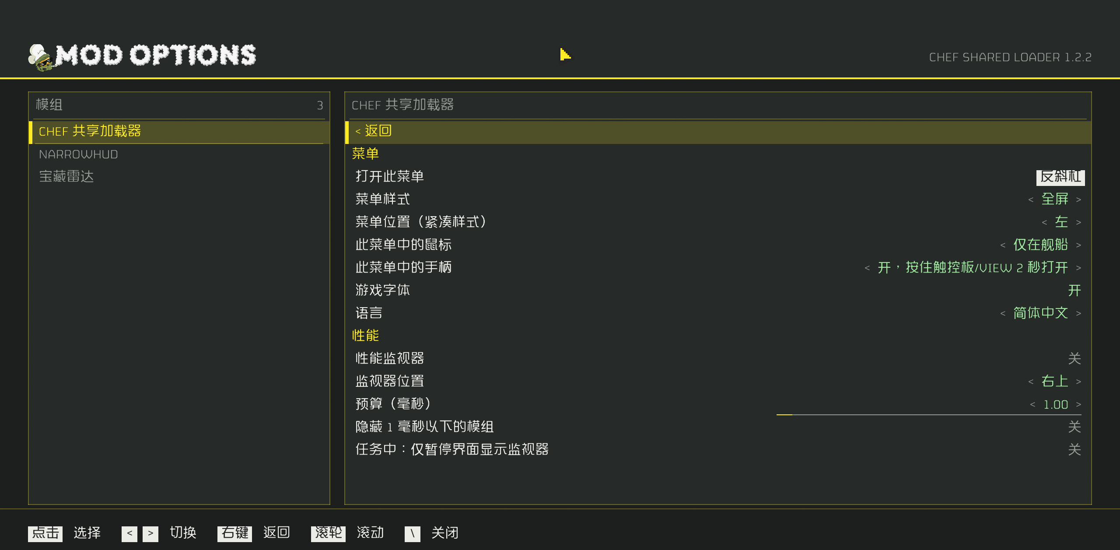Click the left angle bracket key hint
The height and width of the screenshot is (550, 1120).
pyautogui.click(x=129, y=533)
